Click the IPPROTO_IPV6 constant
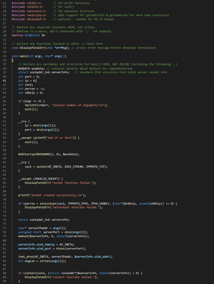214x284 pixels. (x=78, y=204)
